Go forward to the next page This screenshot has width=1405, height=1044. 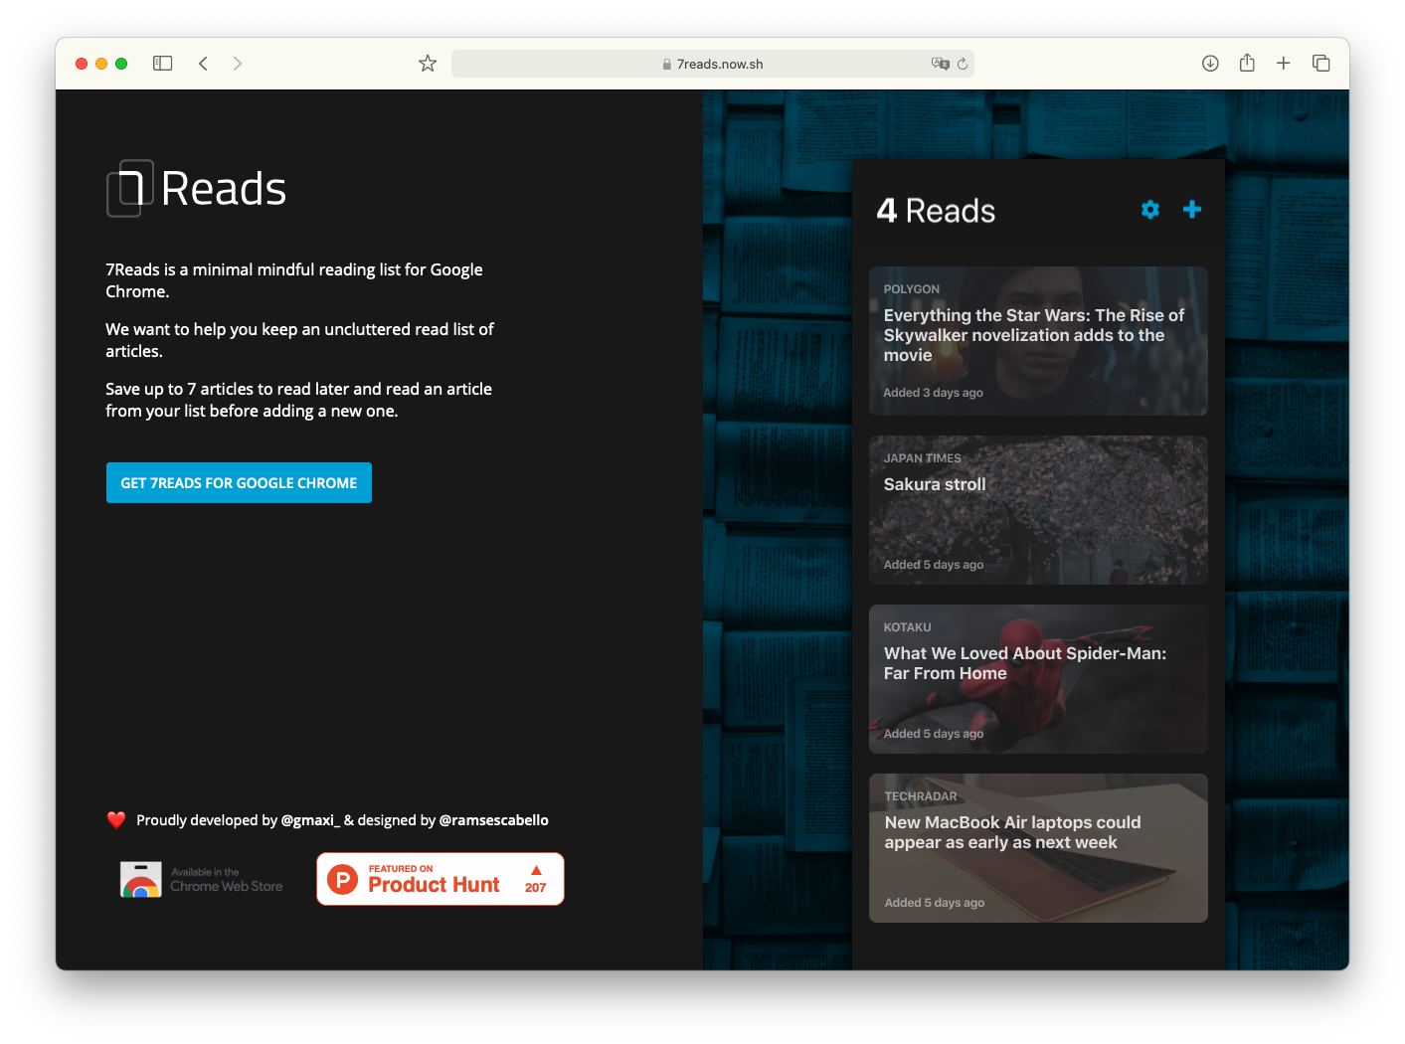pos(237,64)
